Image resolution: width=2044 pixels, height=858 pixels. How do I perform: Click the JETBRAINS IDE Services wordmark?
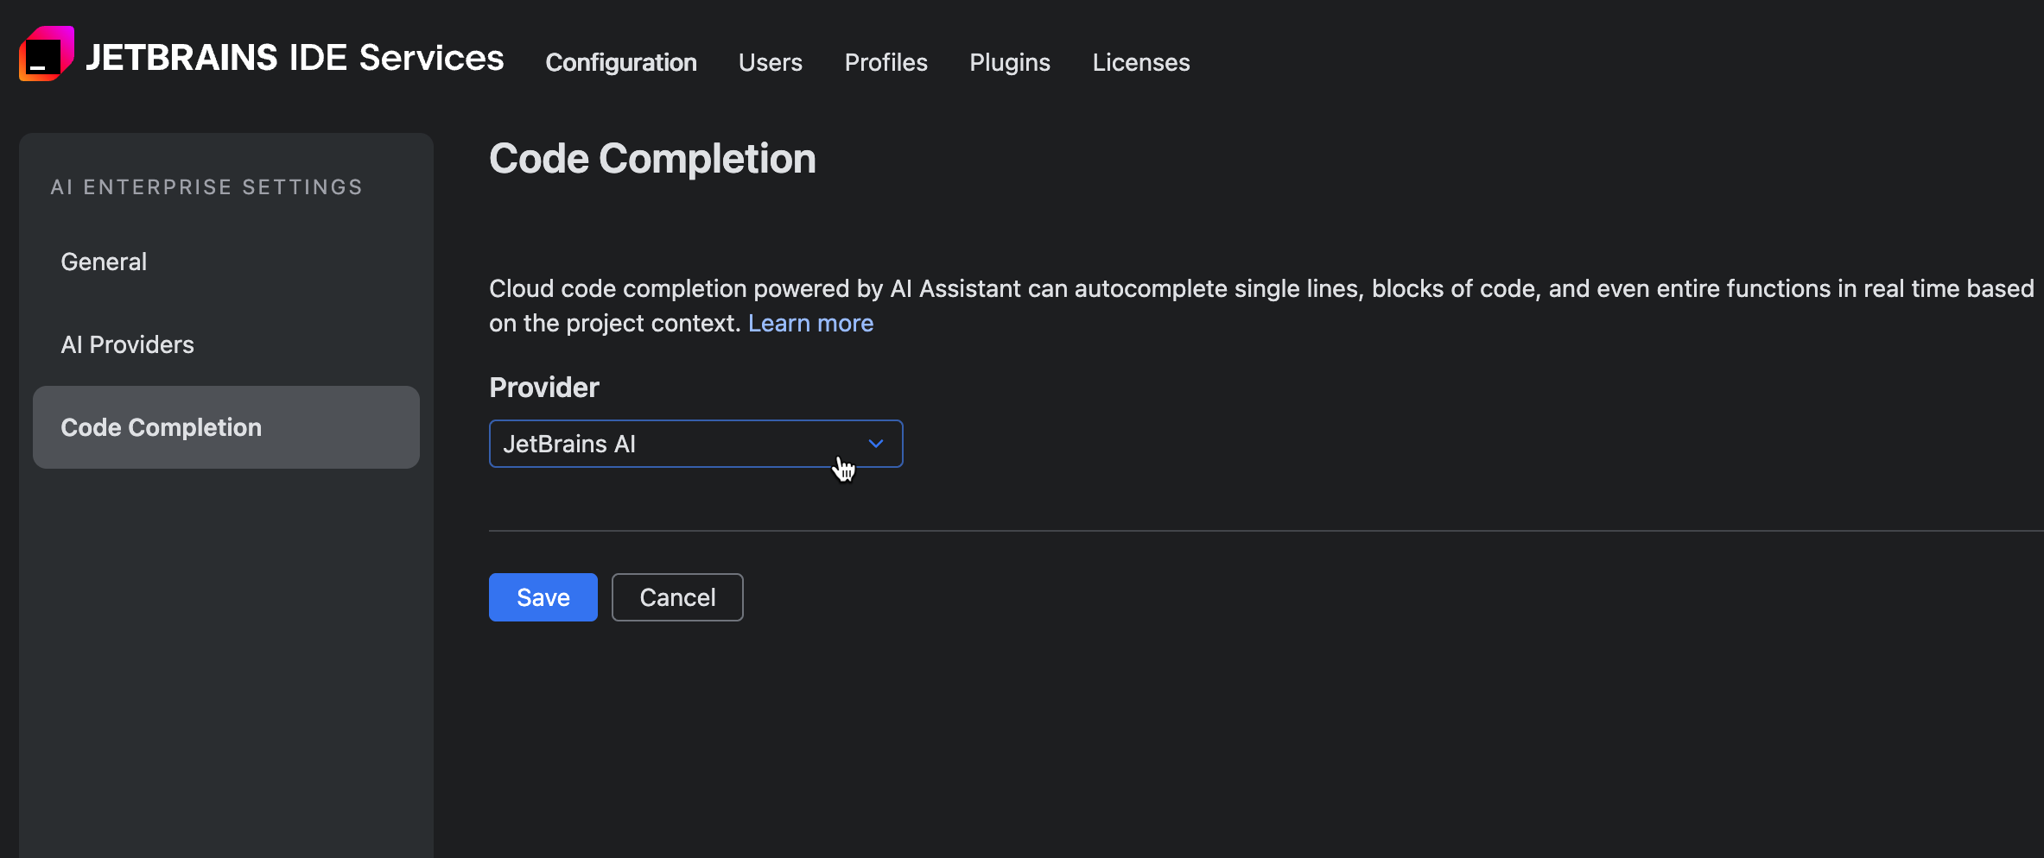294,57
